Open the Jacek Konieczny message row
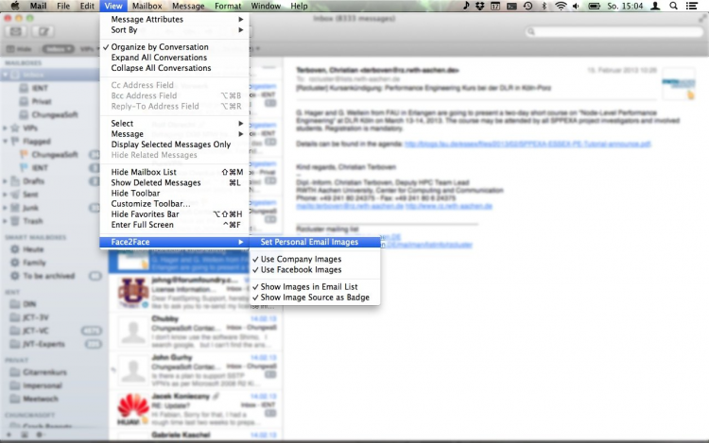Viewport: 709px width, 443px height. tap(196, 409)
